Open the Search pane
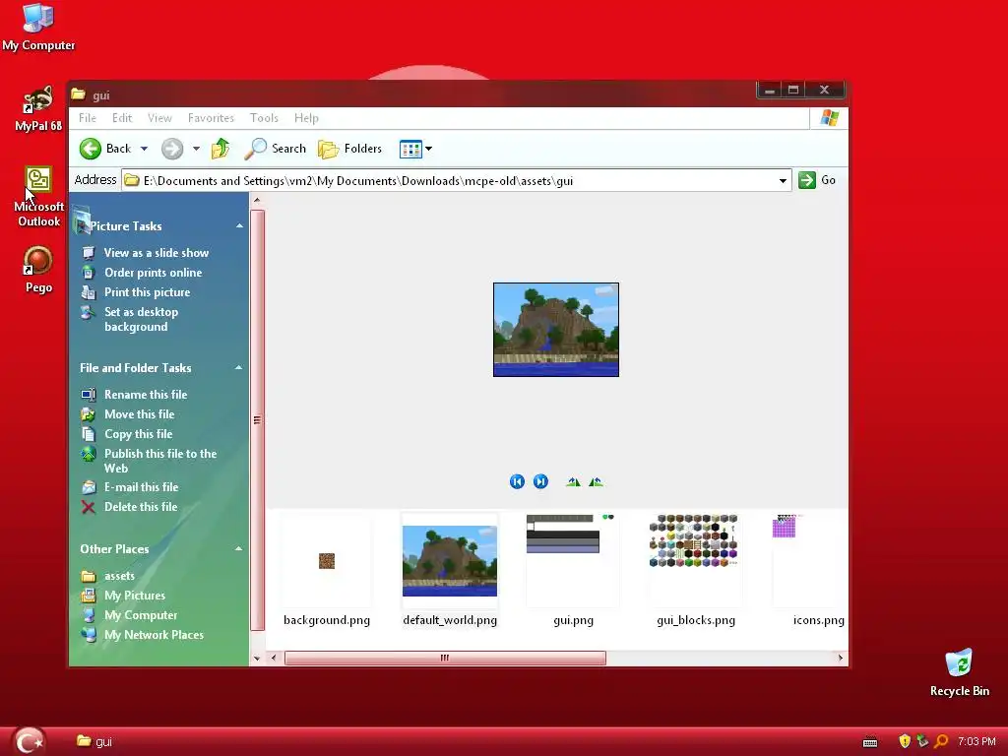This screenshot has width=1008, height=756. pyautogui.click(x=276, y=149)
